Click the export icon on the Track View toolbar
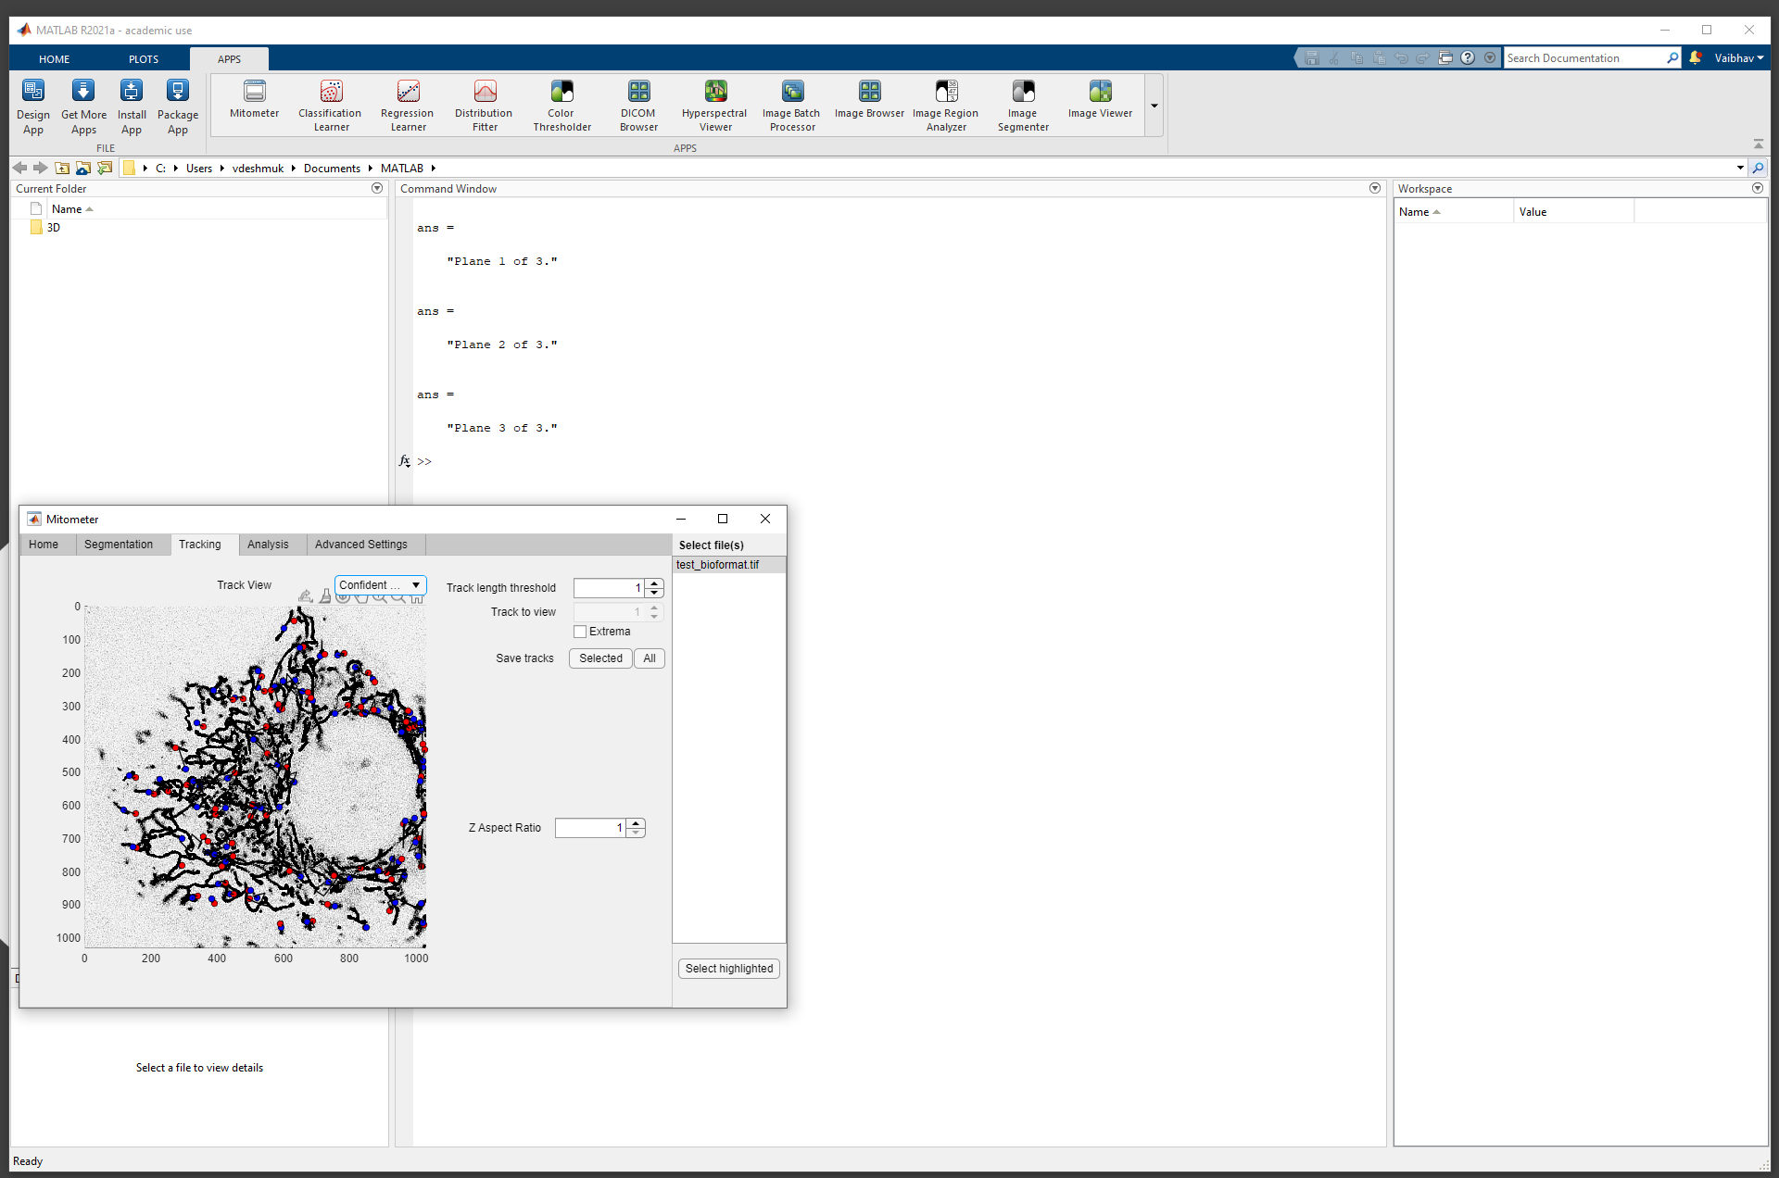The width and height of the screenshot is (1779, 1178). coord(305,595)
